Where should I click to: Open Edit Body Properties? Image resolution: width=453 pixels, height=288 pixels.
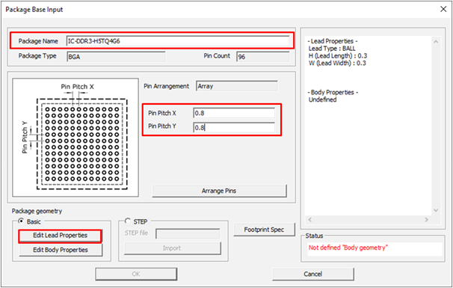[61, 250]
